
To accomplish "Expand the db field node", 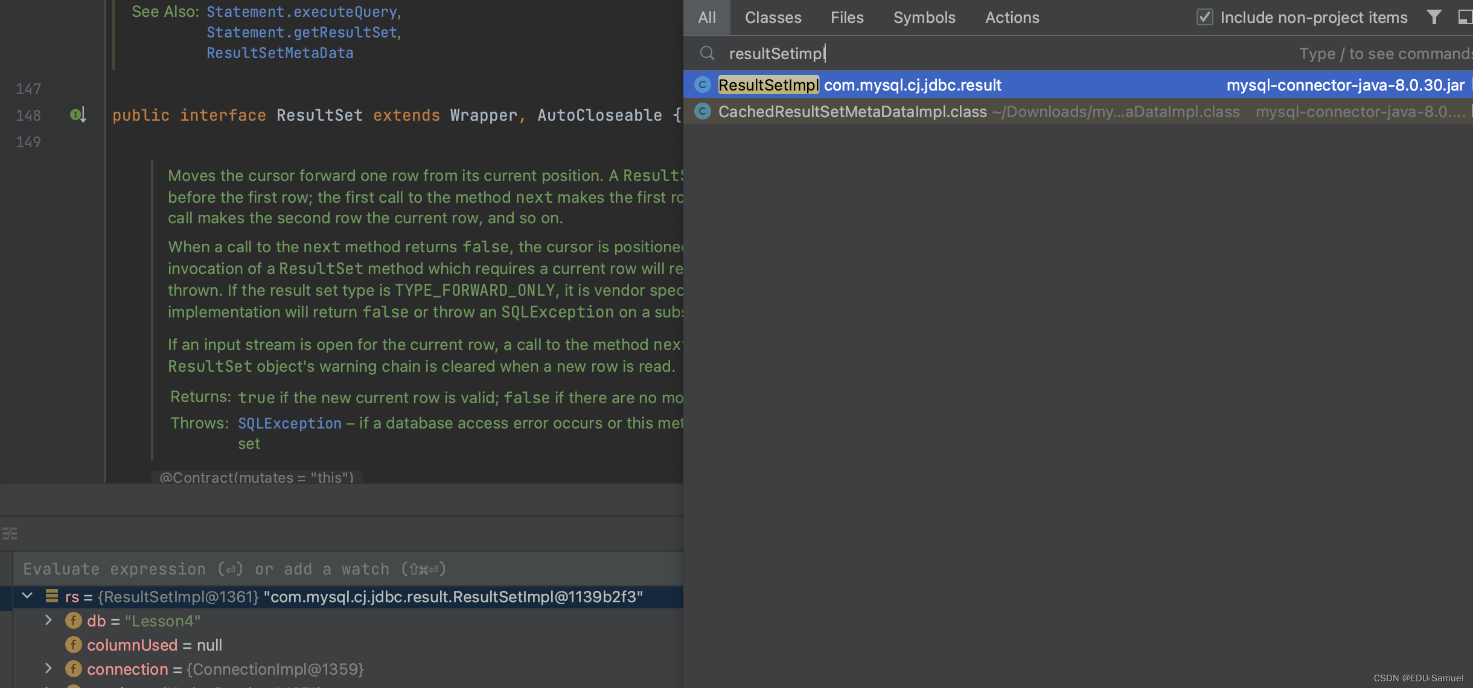I will 48,620.
